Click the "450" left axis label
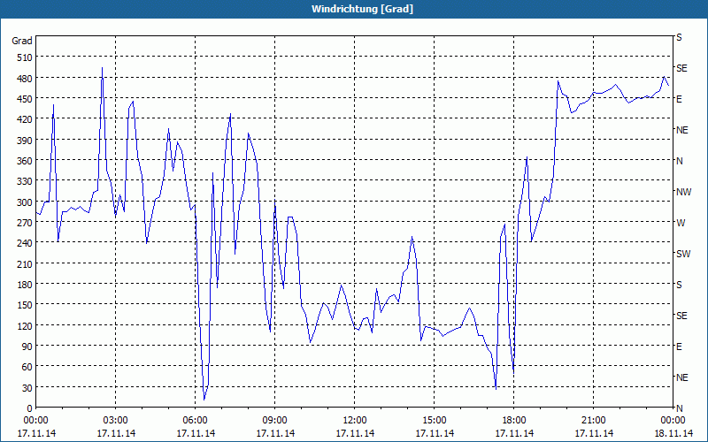 [25, 99]
